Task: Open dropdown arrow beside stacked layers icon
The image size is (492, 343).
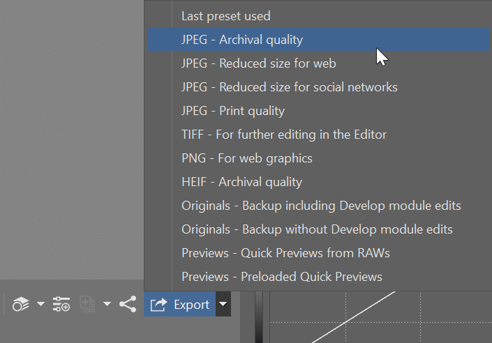Action: [40, 304]
